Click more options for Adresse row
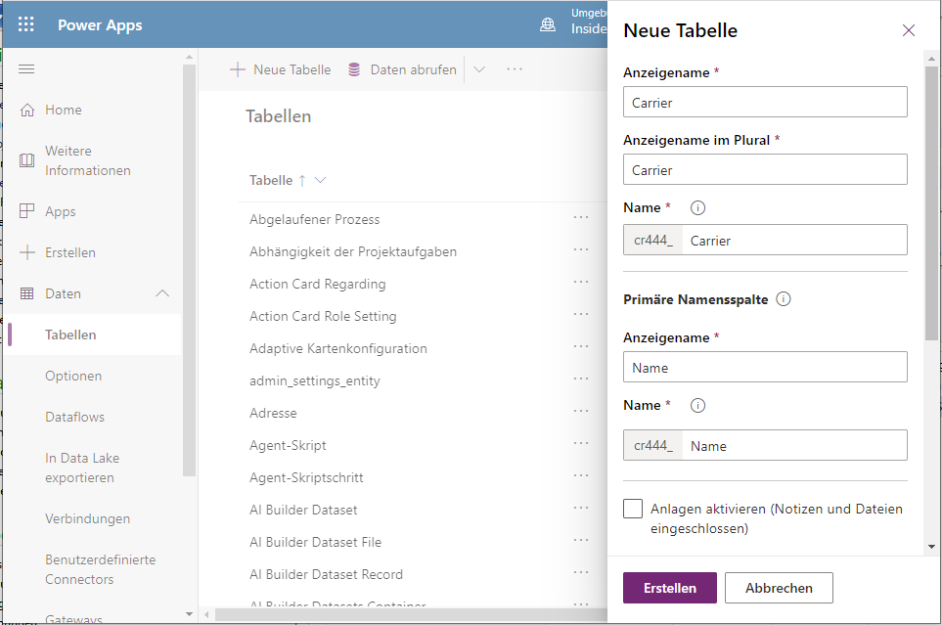 coord(581,412)
